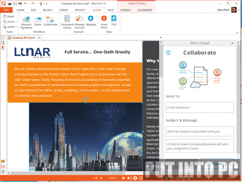Click the Email addresses field
The width and height of the screenshot is (242, 182).
point(200,107)
